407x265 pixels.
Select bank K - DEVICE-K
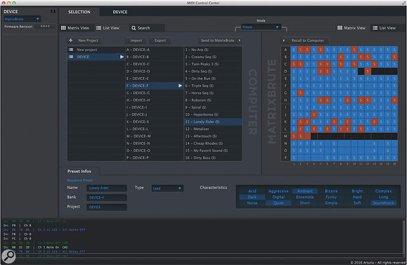tap(154, 122)
